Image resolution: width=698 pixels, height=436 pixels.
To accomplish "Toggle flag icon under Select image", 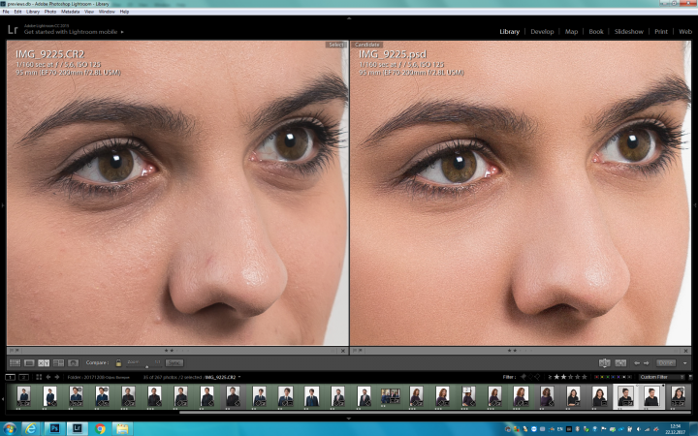I will coord(12,351).
